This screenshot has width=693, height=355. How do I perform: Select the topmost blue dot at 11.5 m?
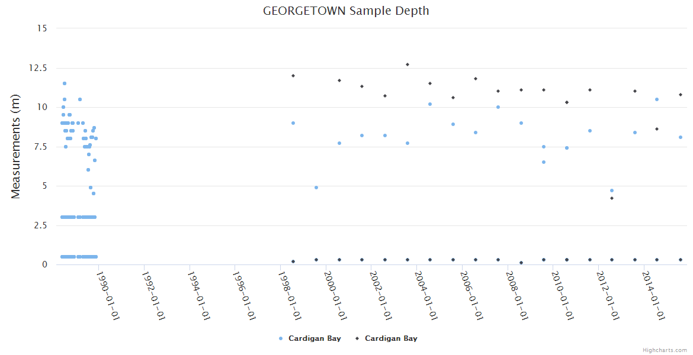[x=65, y=83]
